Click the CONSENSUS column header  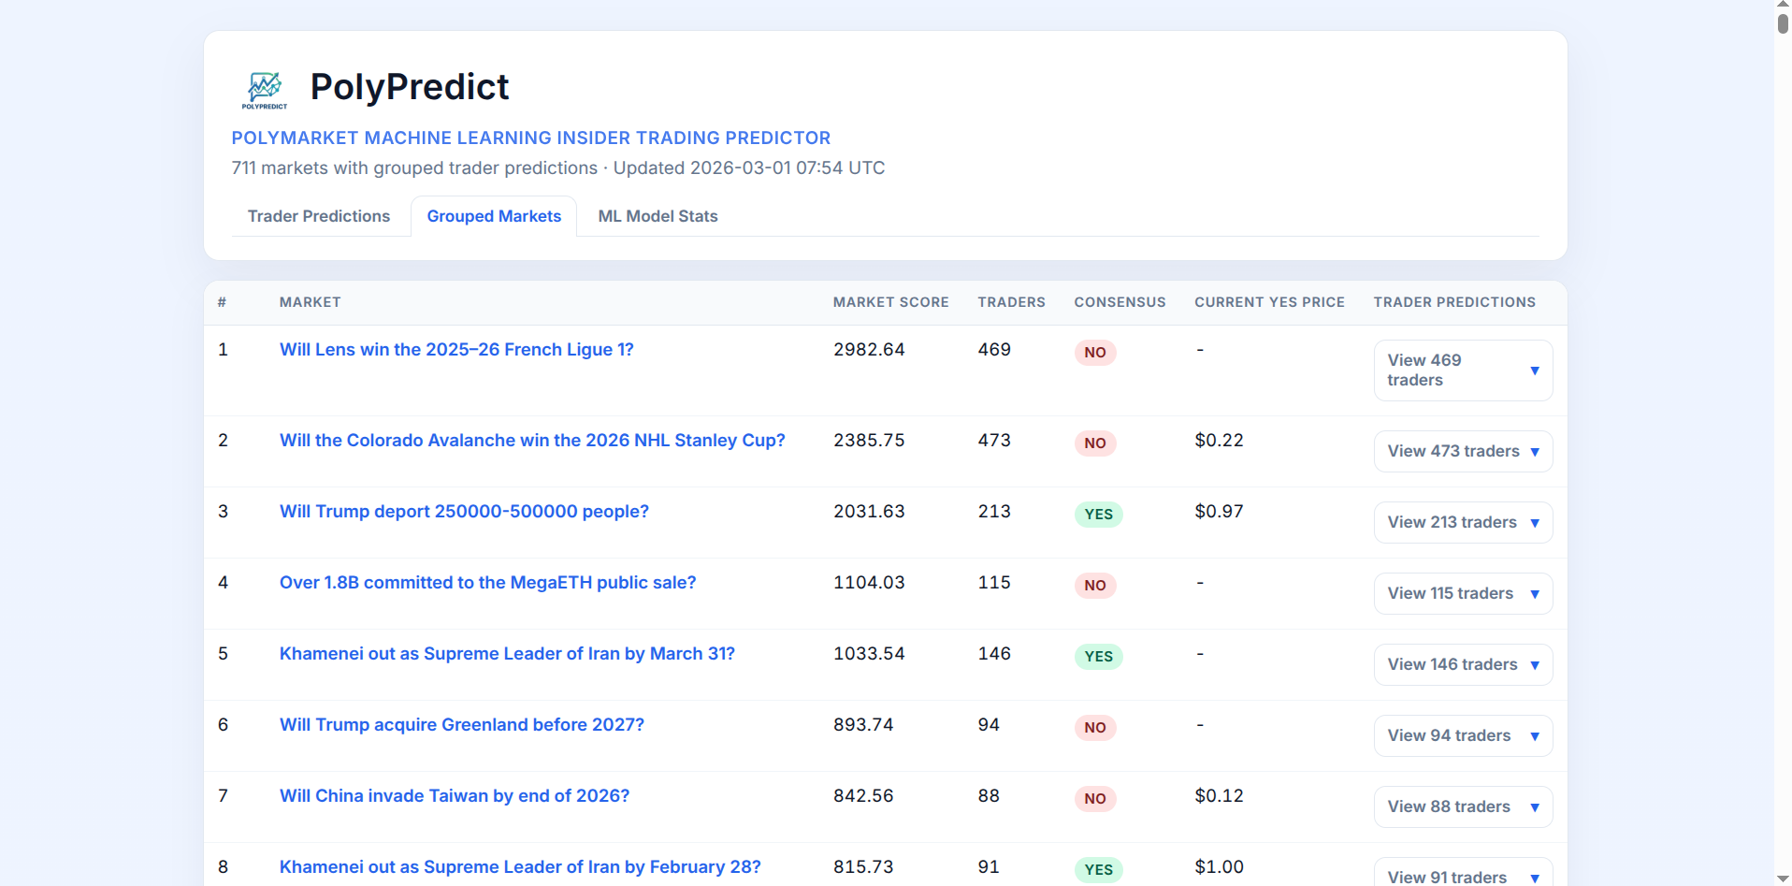1120,302
